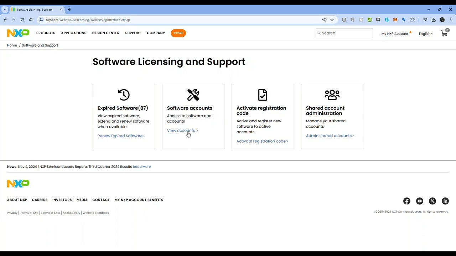Expand the English language dropdown
The width and height of the screenshot is (456, 256).
pyautogui.click(x=426, y=34)
